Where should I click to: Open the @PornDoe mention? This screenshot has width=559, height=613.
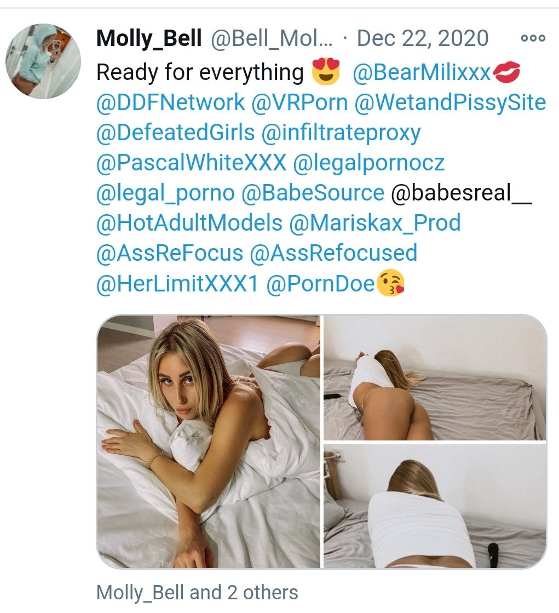320,283
